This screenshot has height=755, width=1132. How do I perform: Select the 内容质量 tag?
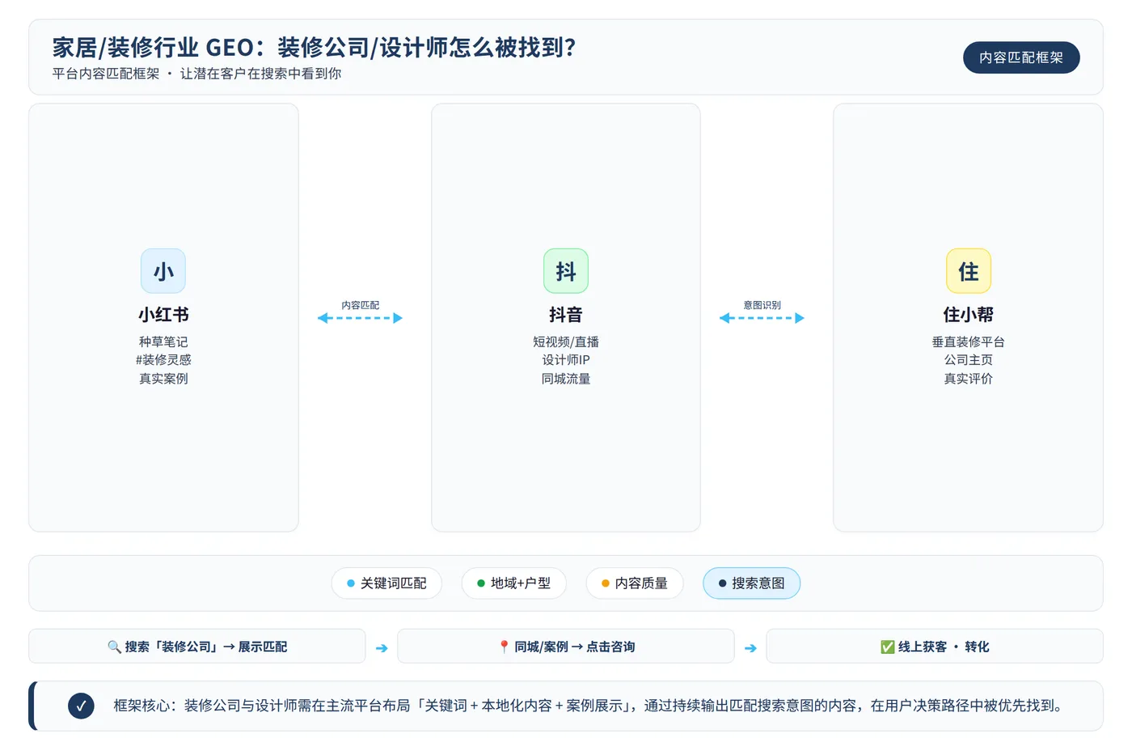click(635, 583)
